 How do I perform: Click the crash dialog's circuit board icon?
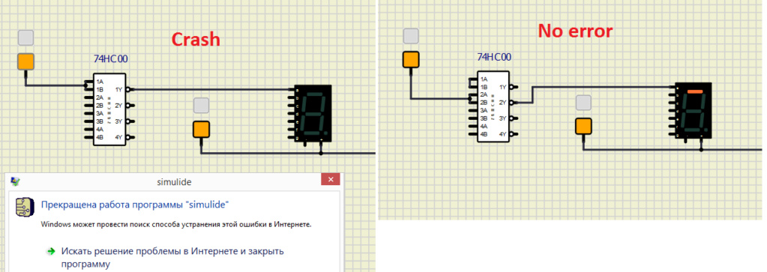point(23,207)
